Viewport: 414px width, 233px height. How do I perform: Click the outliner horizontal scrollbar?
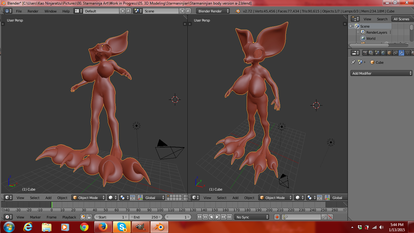[x=369, y=45]
